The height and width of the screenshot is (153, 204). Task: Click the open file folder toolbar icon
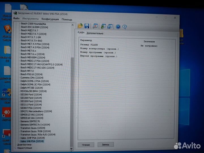pyautogui.click(x=80, y=26)
